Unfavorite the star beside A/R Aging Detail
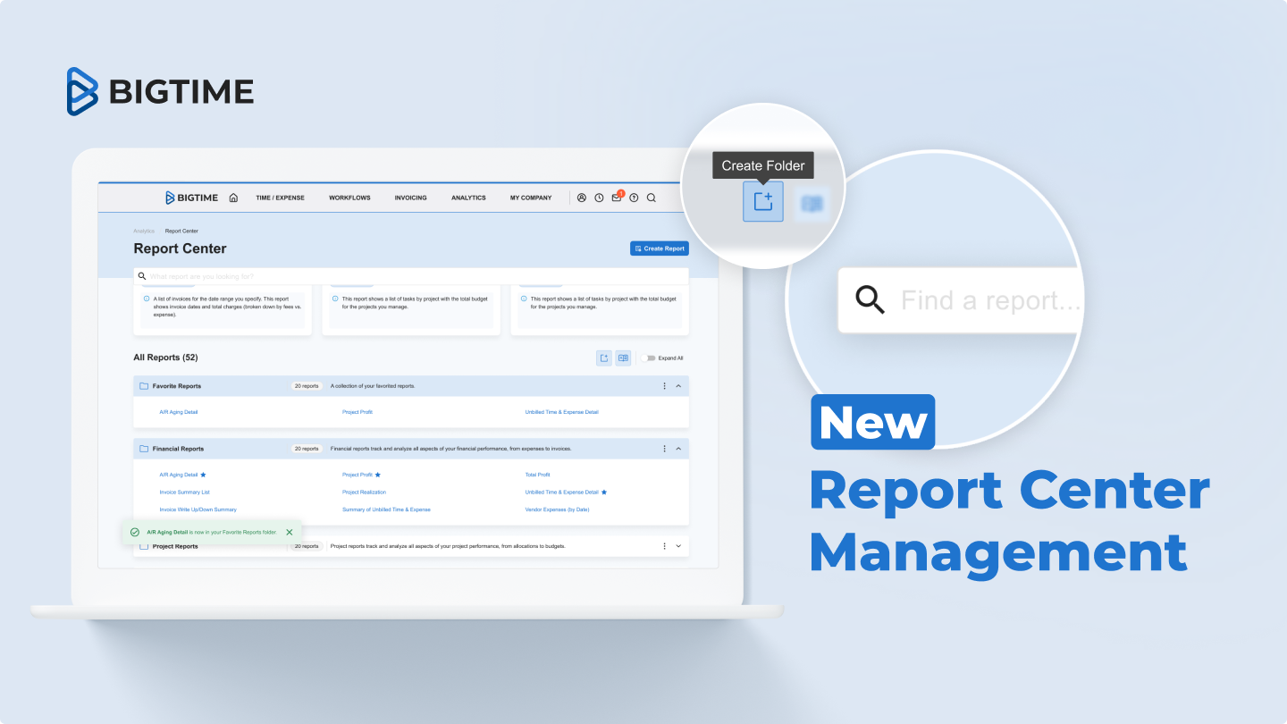This screenshot has height=724, width=1287. pyautogui.click(x=204, y=475)
